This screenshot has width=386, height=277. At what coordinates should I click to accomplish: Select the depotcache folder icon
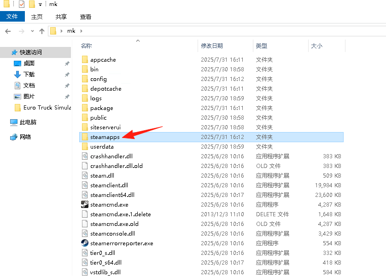click(85, 88)
